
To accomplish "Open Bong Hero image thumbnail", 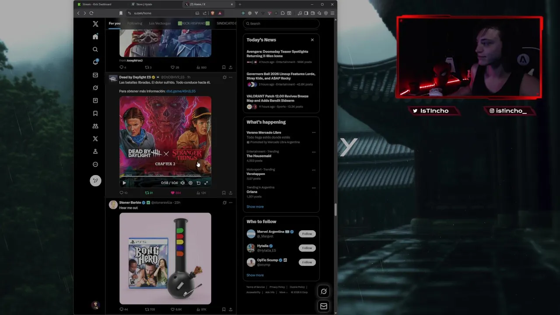I will point(165,259).
